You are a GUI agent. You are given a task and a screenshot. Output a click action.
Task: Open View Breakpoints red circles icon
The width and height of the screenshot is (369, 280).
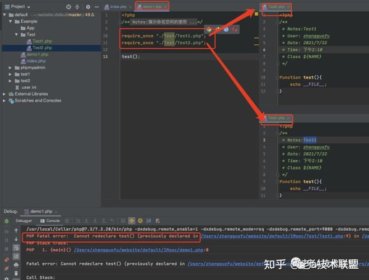[7, 259]
